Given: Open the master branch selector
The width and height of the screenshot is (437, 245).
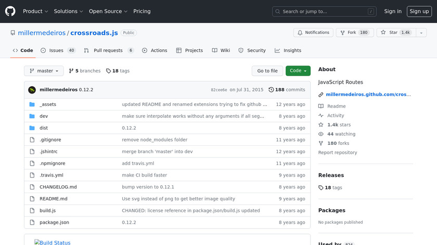Looking at the screenshot, I should coord(44,71).
